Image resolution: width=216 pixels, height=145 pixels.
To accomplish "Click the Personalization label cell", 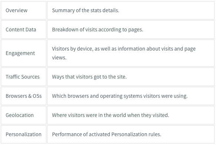I will pyautogui.click(x=23, y=134).
